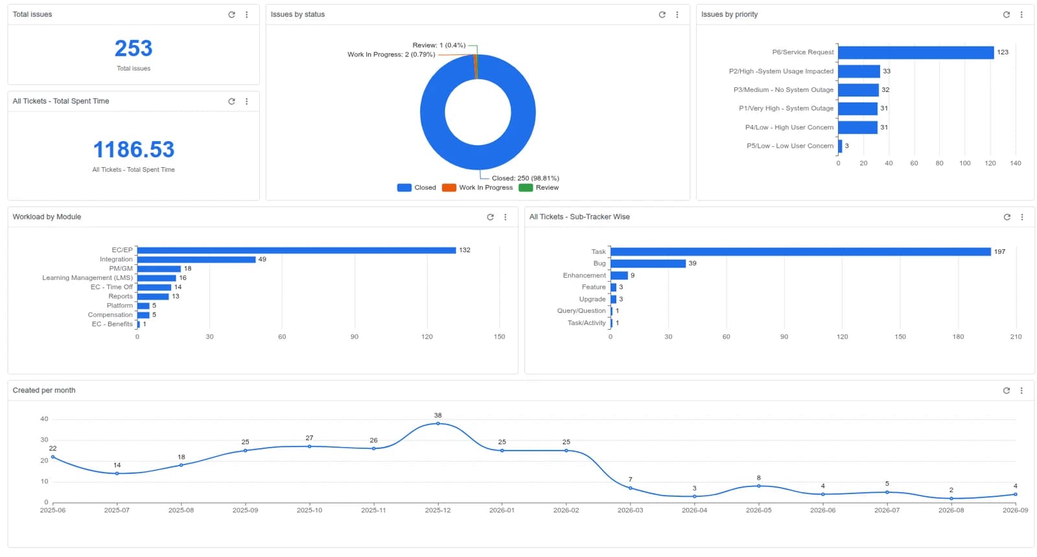This screenshot has width=1037, height=557.
Task: Open Total issues widget options menu
Action: [247, 14]
